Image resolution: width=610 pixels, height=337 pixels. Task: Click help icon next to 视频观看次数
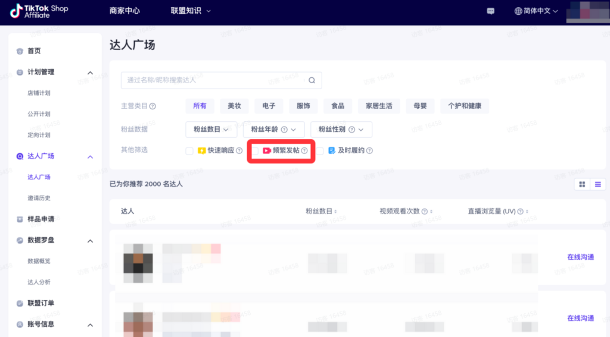pos(424,212)
